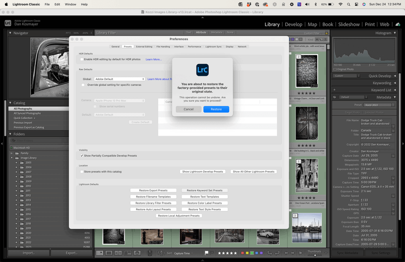
Task: Click Restore Export Presets button
Action: pyautogui.click(x=153, y=190)
